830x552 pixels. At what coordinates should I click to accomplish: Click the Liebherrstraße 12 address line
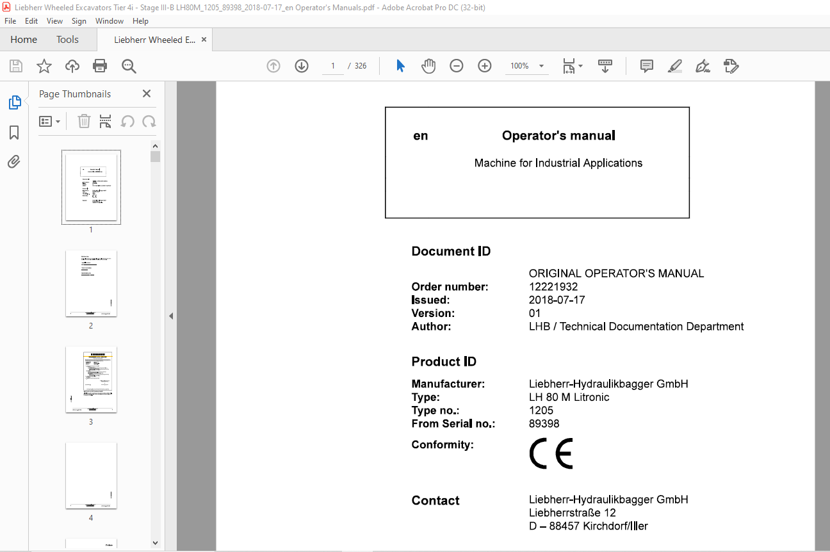coord(573,512)
